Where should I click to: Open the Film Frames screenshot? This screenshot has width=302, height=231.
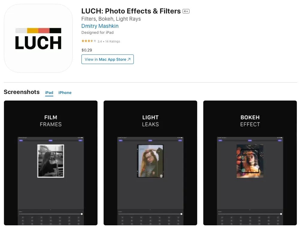[x=51, y=163]
